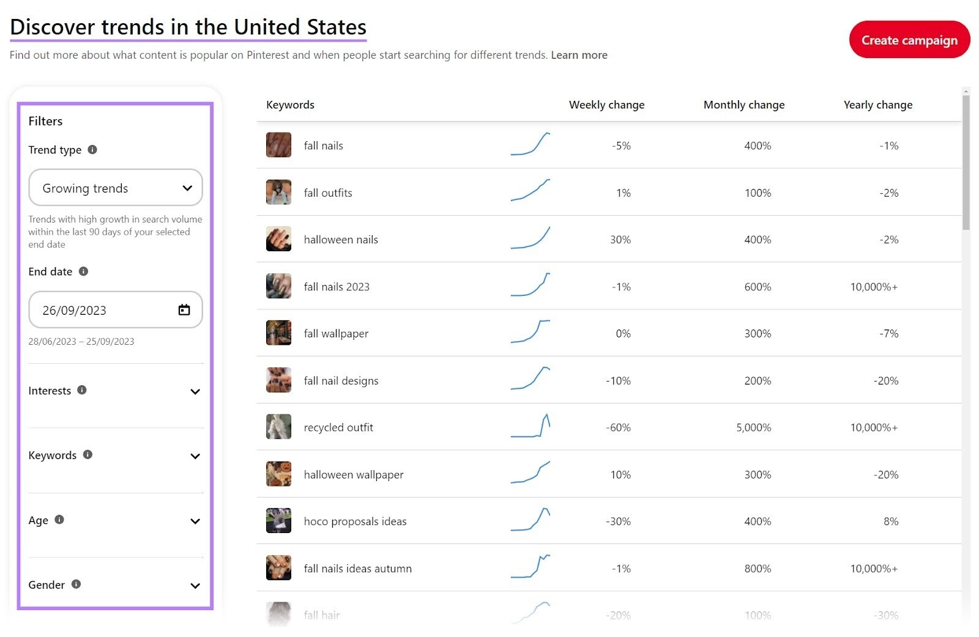Click the Age filter info icon
Viewport: 979px width, 637px height.
pyautogui.click(x=59, y=520)
